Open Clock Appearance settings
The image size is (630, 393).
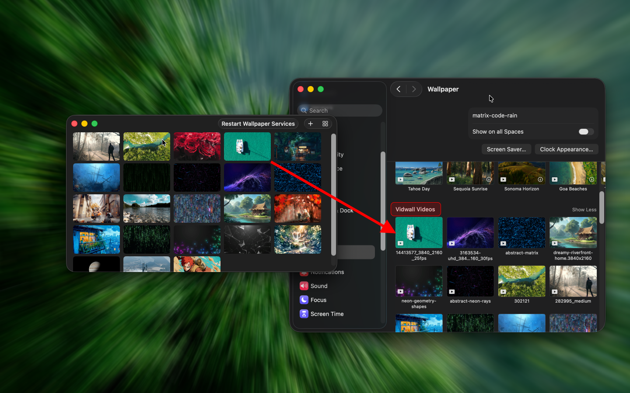[566, 149]
